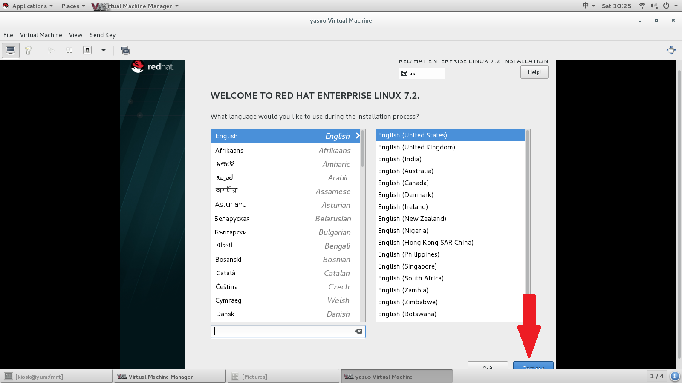Choose English (Singapore) locale
The height and width of the screenshot is (383, 682).
pyautogui.click(x=451, y=266)
